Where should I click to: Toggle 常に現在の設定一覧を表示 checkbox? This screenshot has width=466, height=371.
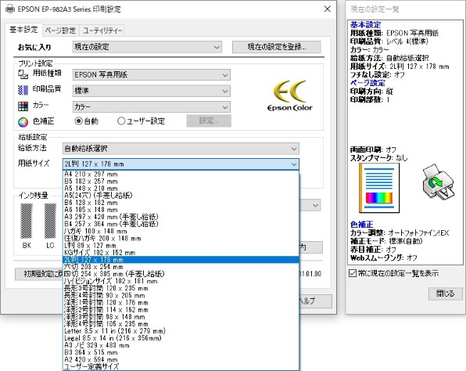pos(353,273)
